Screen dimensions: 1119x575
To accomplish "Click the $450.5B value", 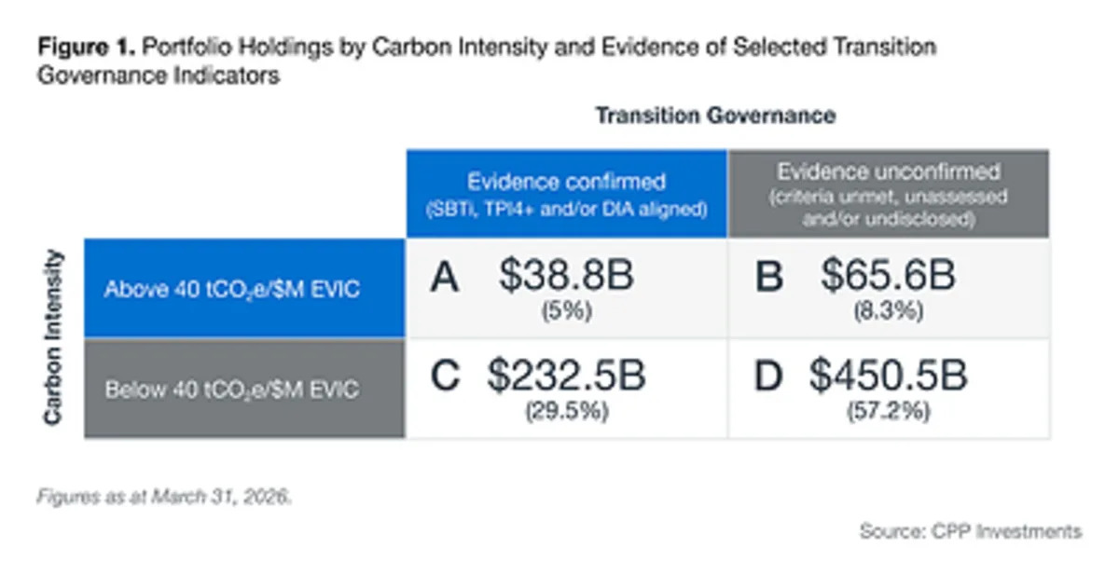I will [x=888, y=376].
